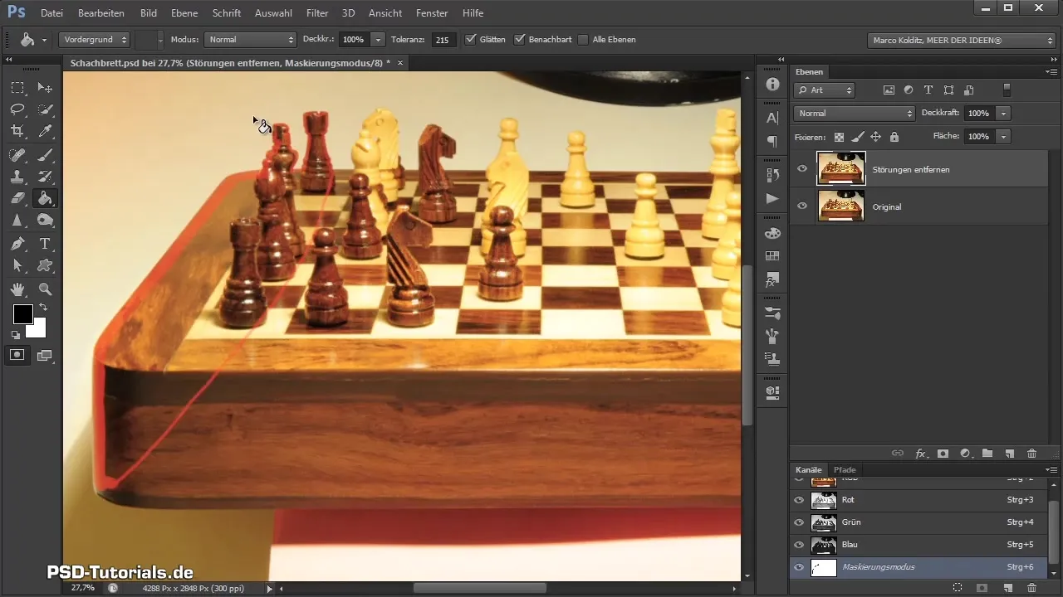The image size is (1063, 597).
Task: Click the Toleranz input field
Action: point(443,39)
